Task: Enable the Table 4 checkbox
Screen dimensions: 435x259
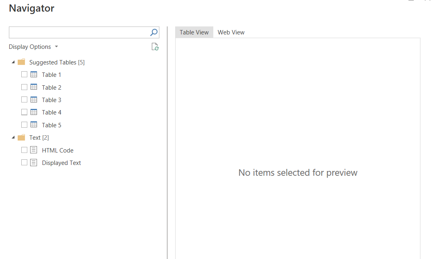Action: click(25, 112)
